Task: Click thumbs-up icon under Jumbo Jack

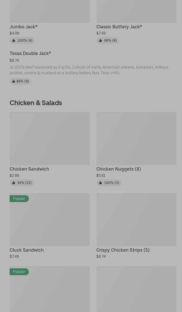Action: [14, 41]
